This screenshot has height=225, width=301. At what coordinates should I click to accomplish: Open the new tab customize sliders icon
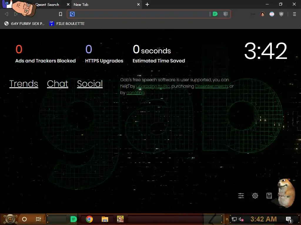coord(241,195)
